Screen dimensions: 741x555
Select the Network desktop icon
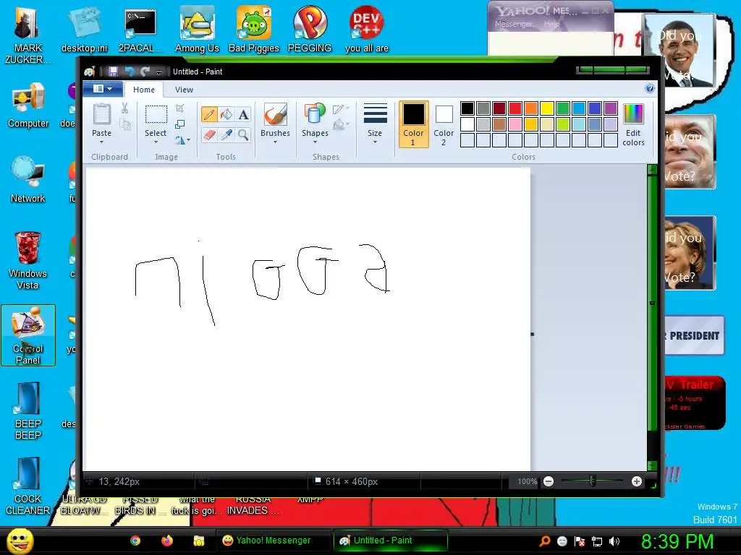(x=28, y=179)
